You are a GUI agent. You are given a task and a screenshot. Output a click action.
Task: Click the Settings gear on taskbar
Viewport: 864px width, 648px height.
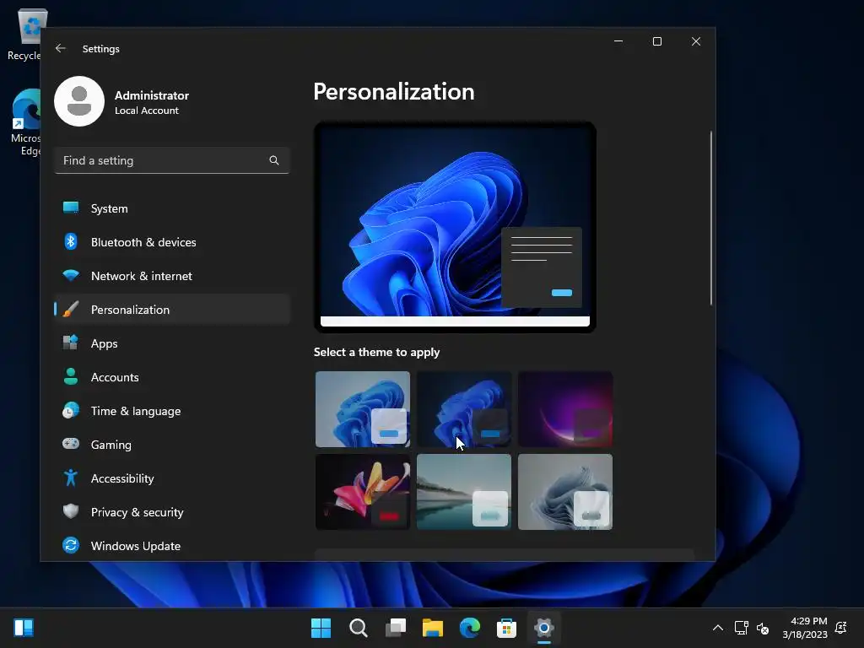pos(544,627)
